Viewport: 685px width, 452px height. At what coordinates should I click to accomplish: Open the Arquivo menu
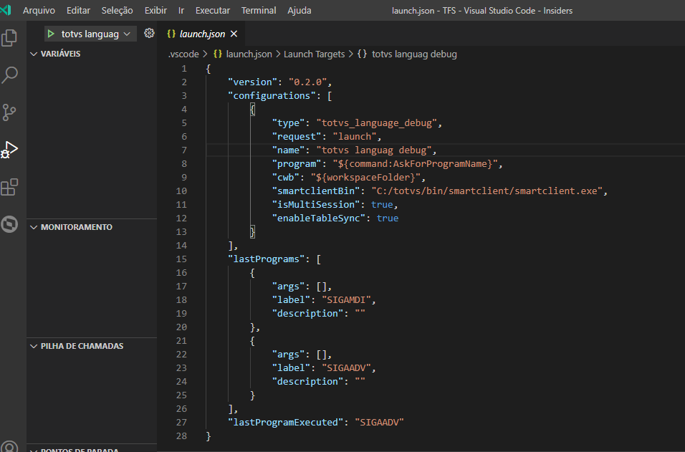tap(39, 11)
